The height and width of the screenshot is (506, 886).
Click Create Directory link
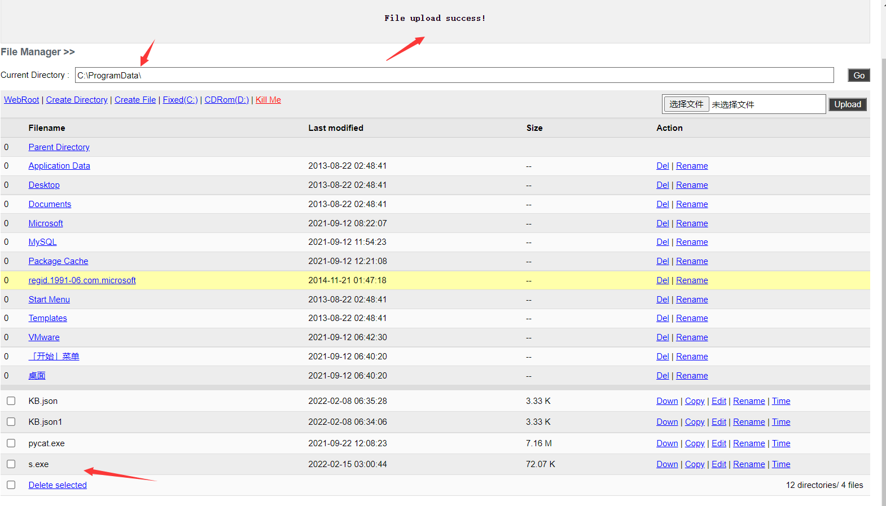pos(77,100)
